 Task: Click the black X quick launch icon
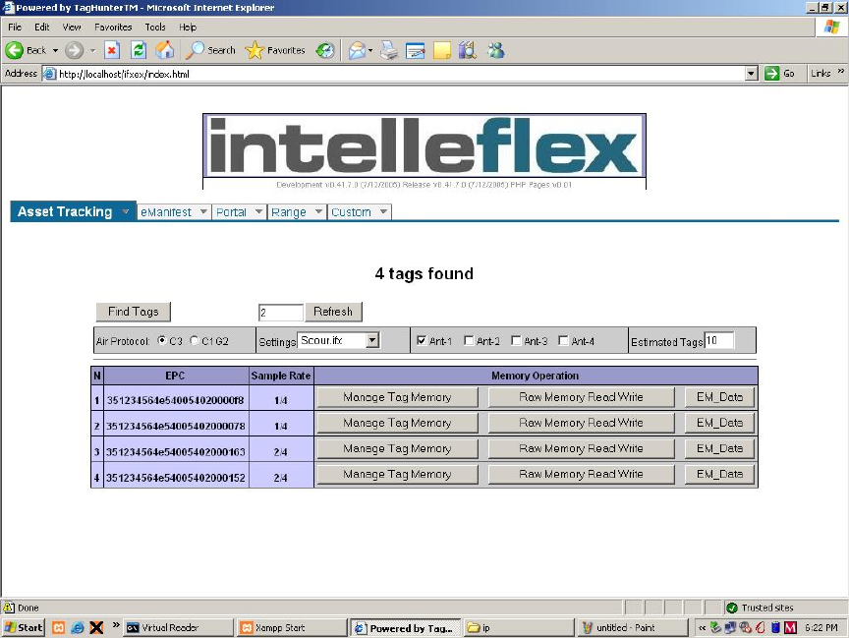[97, 628]
